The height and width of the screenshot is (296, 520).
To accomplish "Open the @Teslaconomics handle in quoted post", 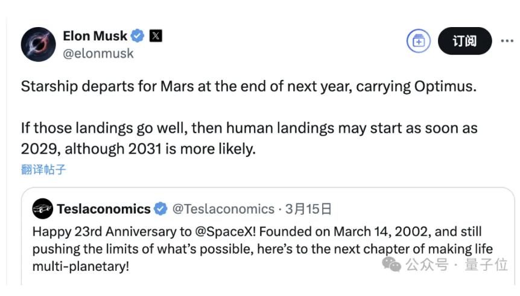I will 223,209.
